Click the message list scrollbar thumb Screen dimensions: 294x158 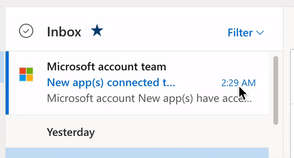(x=276, y=90)
